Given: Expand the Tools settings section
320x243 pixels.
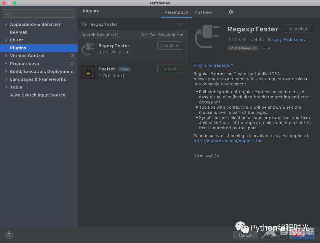Looking at the screenshot, I should point(6,87).
